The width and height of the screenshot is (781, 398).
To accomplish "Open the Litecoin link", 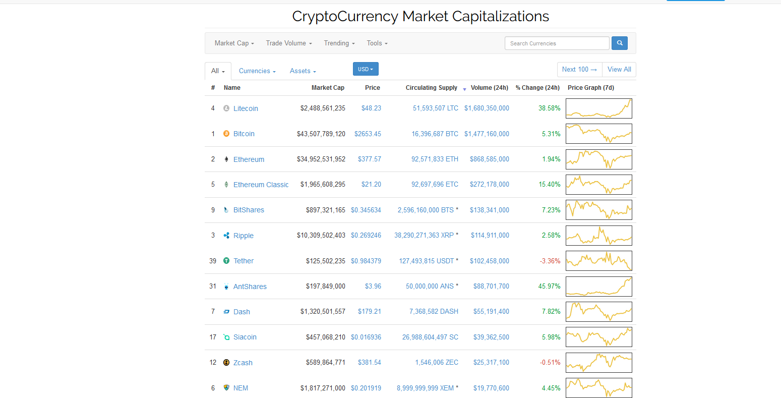I will [246, 108].
